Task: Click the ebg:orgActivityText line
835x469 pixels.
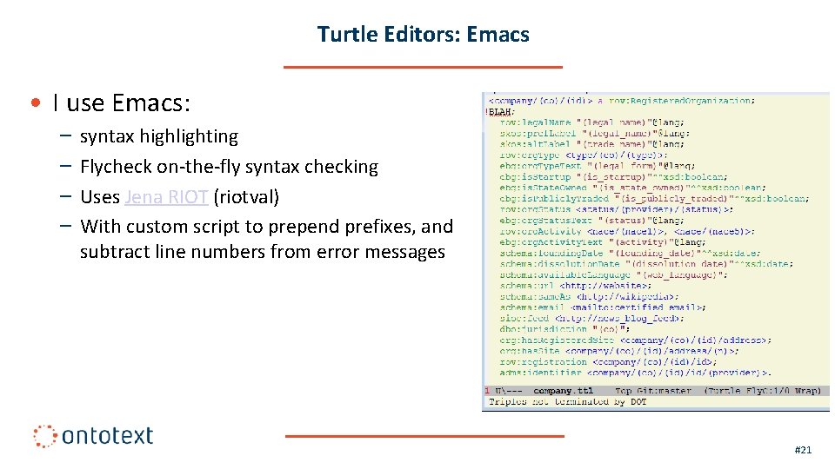Action: click(603, 242)
